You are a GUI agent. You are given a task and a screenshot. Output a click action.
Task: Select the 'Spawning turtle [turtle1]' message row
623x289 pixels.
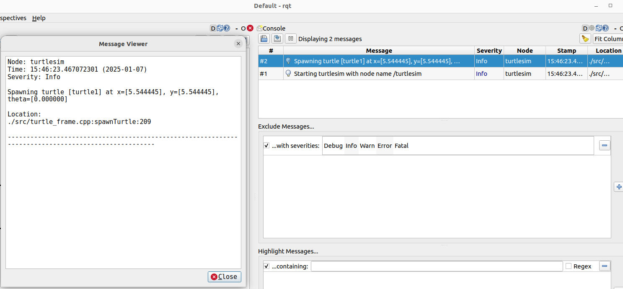point(441,61)
